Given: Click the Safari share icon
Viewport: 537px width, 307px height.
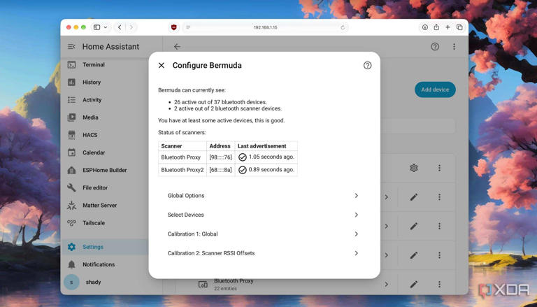Looking at the screenshot, I should click(436, 27).
